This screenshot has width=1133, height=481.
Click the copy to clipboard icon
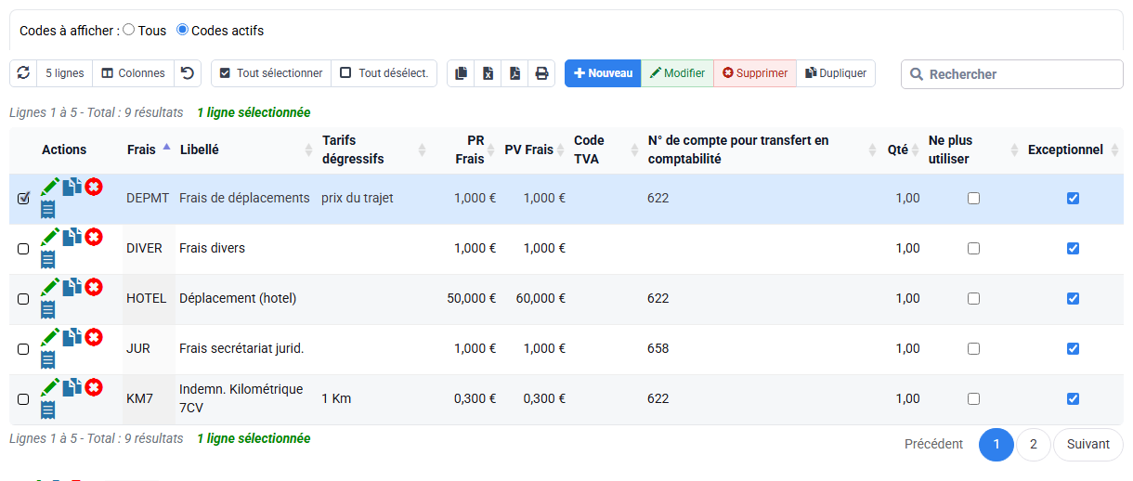tap(461, 73)
